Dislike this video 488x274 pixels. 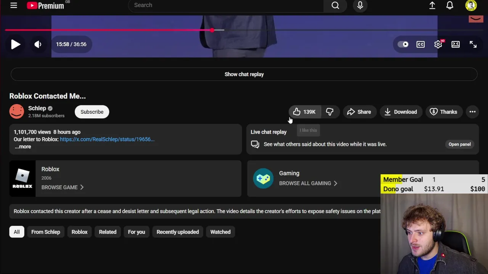[x=330, y=112]
